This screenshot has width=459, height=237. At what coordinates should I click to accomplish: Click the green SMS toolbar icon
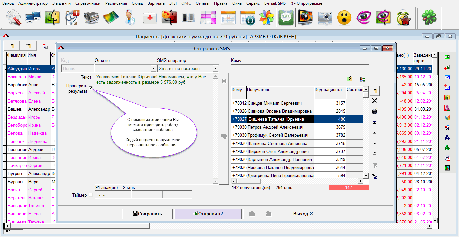click(x=286, y=17)
